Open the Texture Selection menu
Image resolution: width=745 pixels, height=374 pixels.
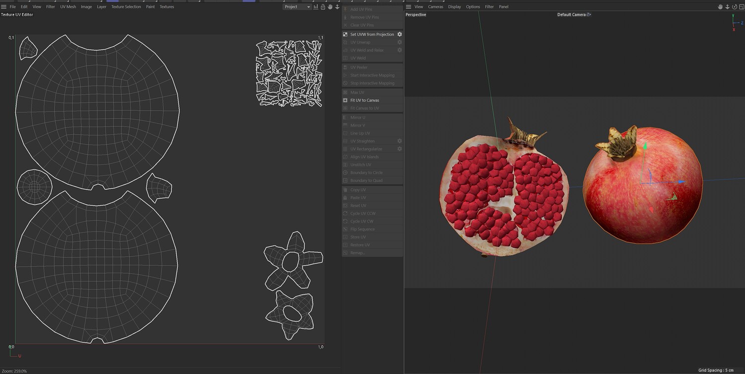[x=126, y=7]
